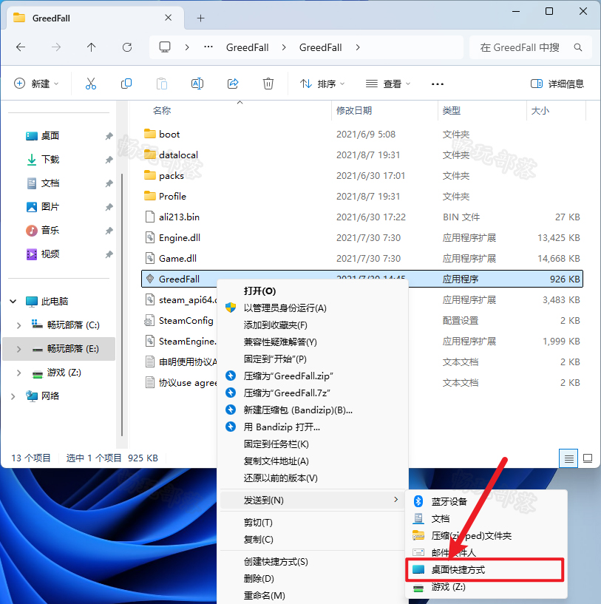Open a new tab with plus button

[200, 18]
